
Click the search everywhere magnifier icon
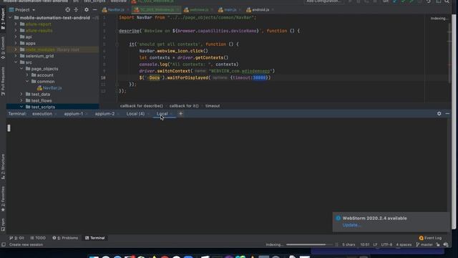[447, 1]
